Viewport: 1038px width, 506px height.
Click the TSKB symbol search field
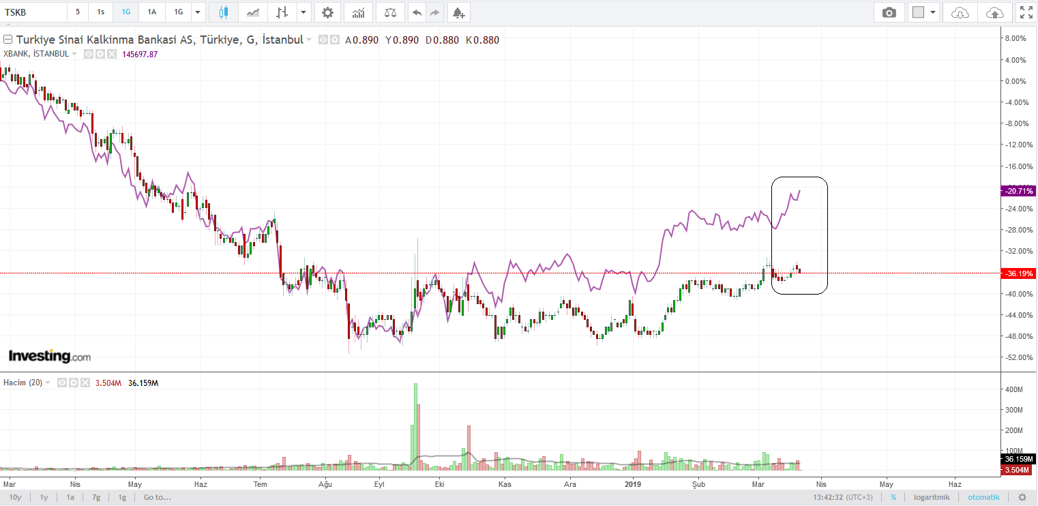[34, 12]
